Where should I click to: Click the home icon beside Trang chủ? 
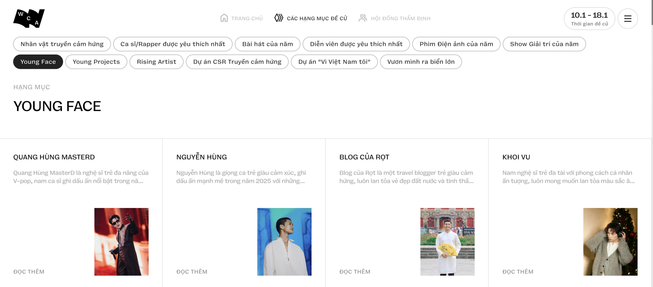tap(224, 18)
